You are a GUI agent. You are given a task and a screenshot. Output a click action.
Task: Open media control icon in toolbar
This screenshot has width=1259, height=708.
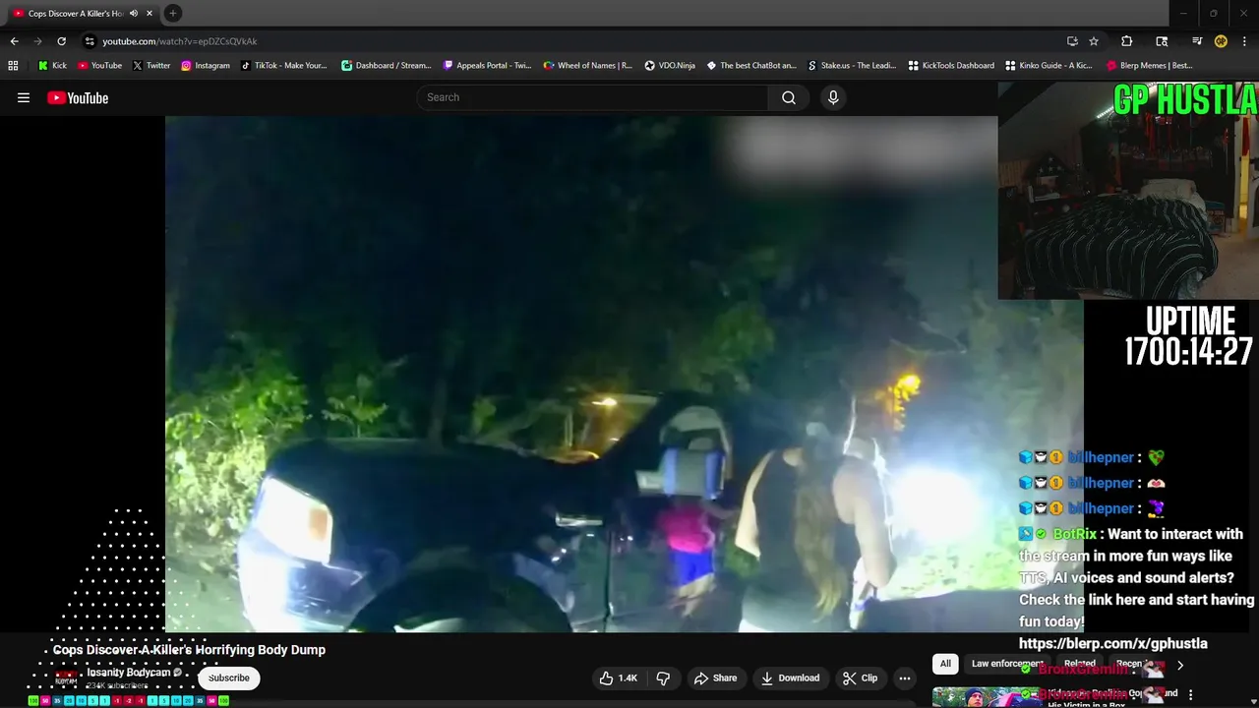point(1197,41)
